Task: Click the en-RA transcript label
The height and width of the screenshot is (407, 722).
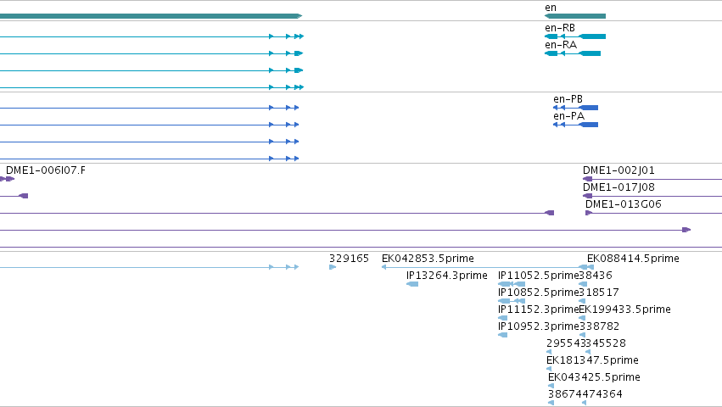Action: point(561,45)
